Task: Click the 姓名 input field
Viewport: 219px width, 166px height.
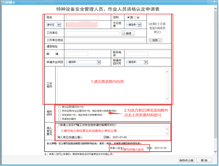Action: coord(82,17)
